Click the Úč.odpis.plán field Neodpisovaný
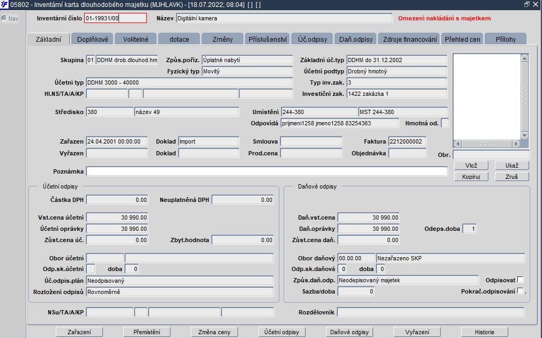The width and height of the screenshot is (542, 338). (180, 280)
